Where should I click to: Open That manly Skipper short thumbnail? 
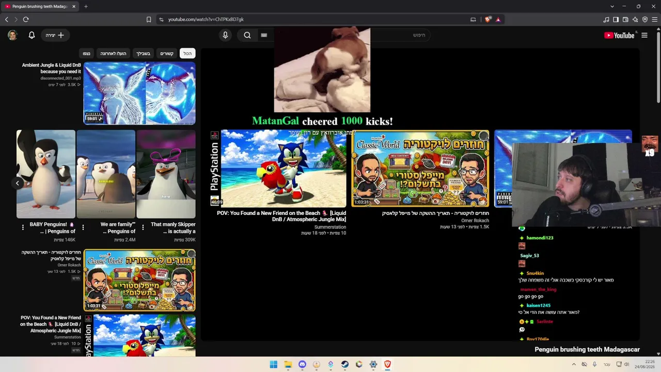click(166, 174)
